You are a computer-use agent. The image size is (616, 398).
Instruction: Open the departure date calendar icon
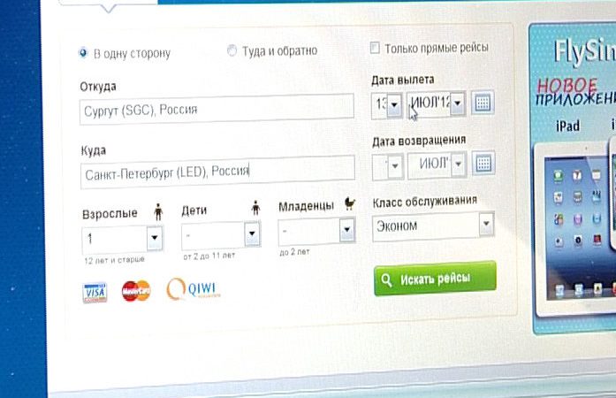pos(483,103)
